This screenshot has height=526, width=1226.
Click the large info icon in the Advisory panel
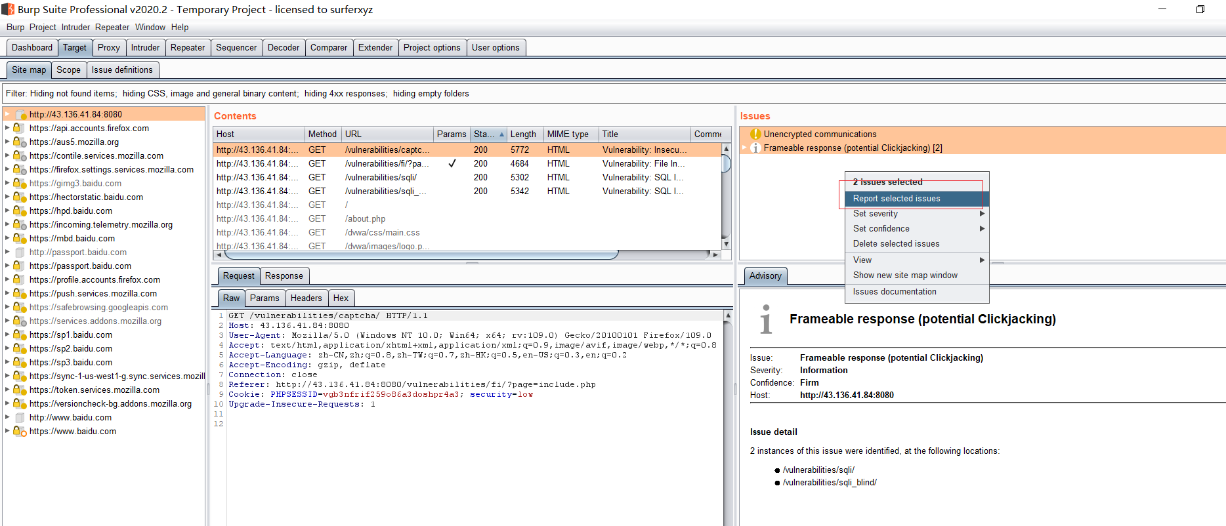(765, 319)
